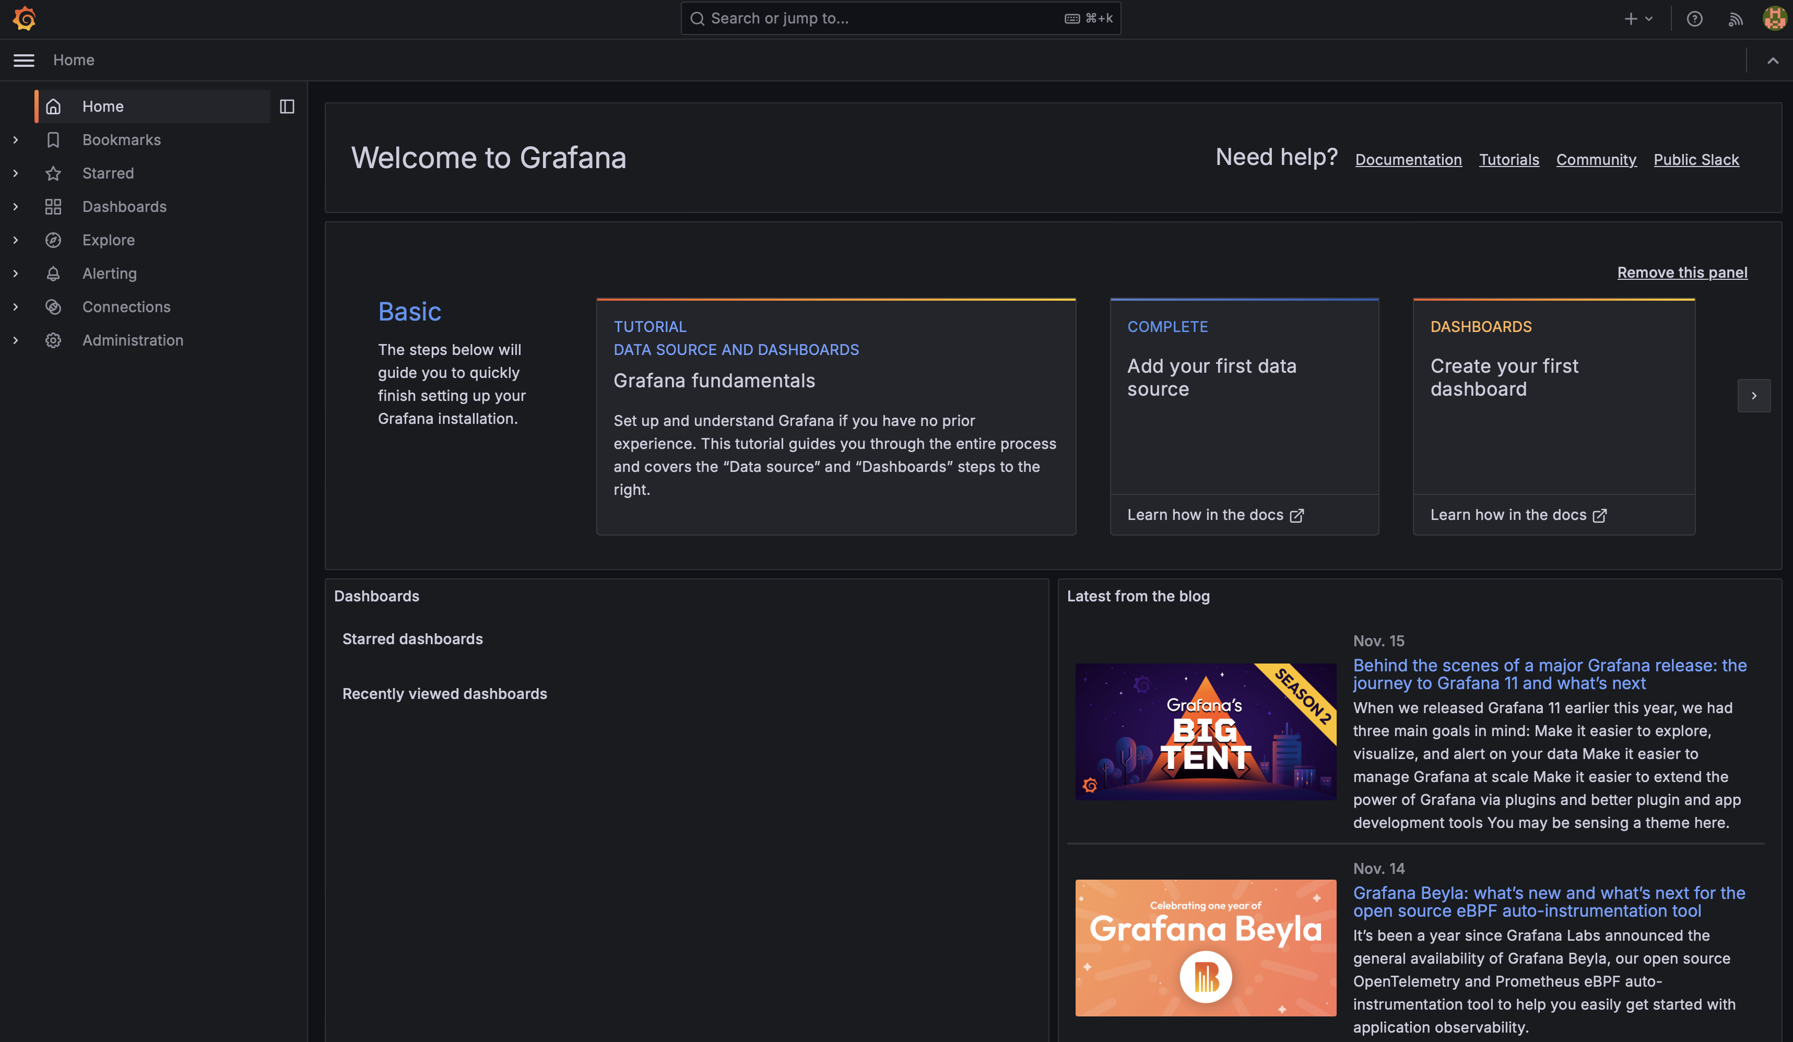Open Starred menu item
Image resolution: width=1793 pixels, height=1042 pixels.
point(108,173)
